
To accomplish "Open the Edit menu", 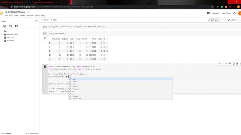I will (11, 15).
